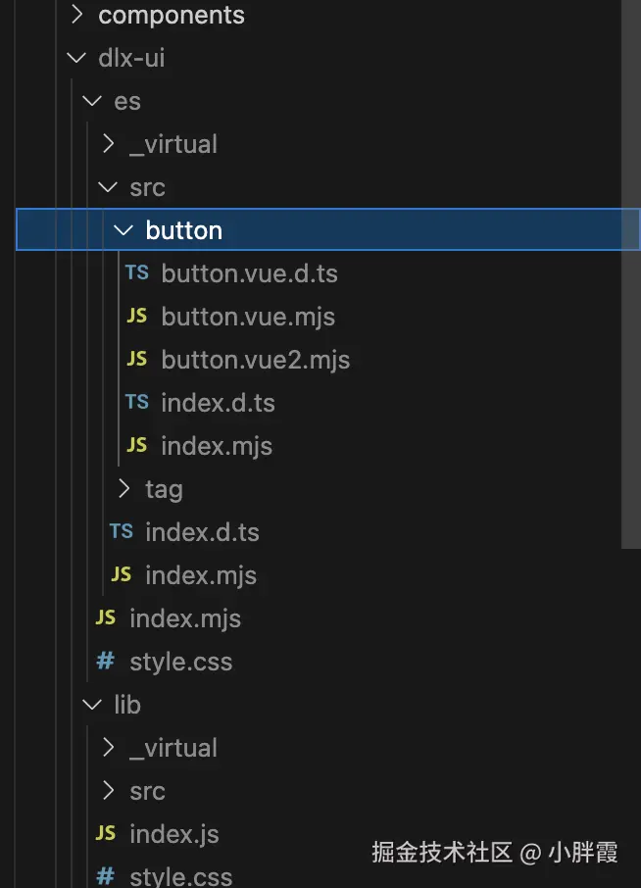Click the TS icon of index.d.ts under src
641x888 pixels.
(x=122, y=532)
